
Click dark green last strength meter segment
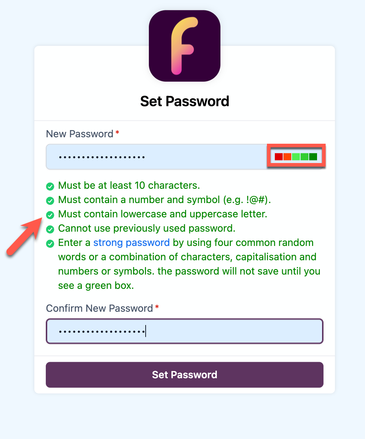(313, 157)
